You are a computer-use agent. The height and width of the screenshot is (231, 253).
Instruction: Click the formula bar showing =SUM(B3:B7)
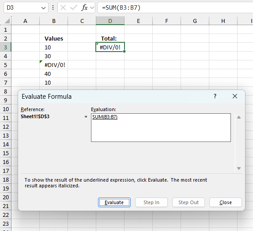tap(175, 7)
